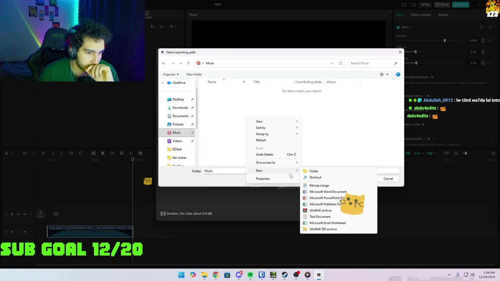
Task: Click microphone icon in system tray
Action: coord(458,275)
